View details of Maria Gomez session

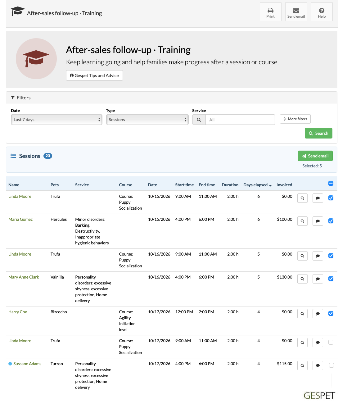coord(302,221)
